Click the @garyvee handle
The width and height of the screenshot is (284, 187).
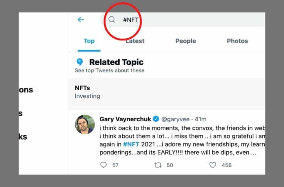175,119
